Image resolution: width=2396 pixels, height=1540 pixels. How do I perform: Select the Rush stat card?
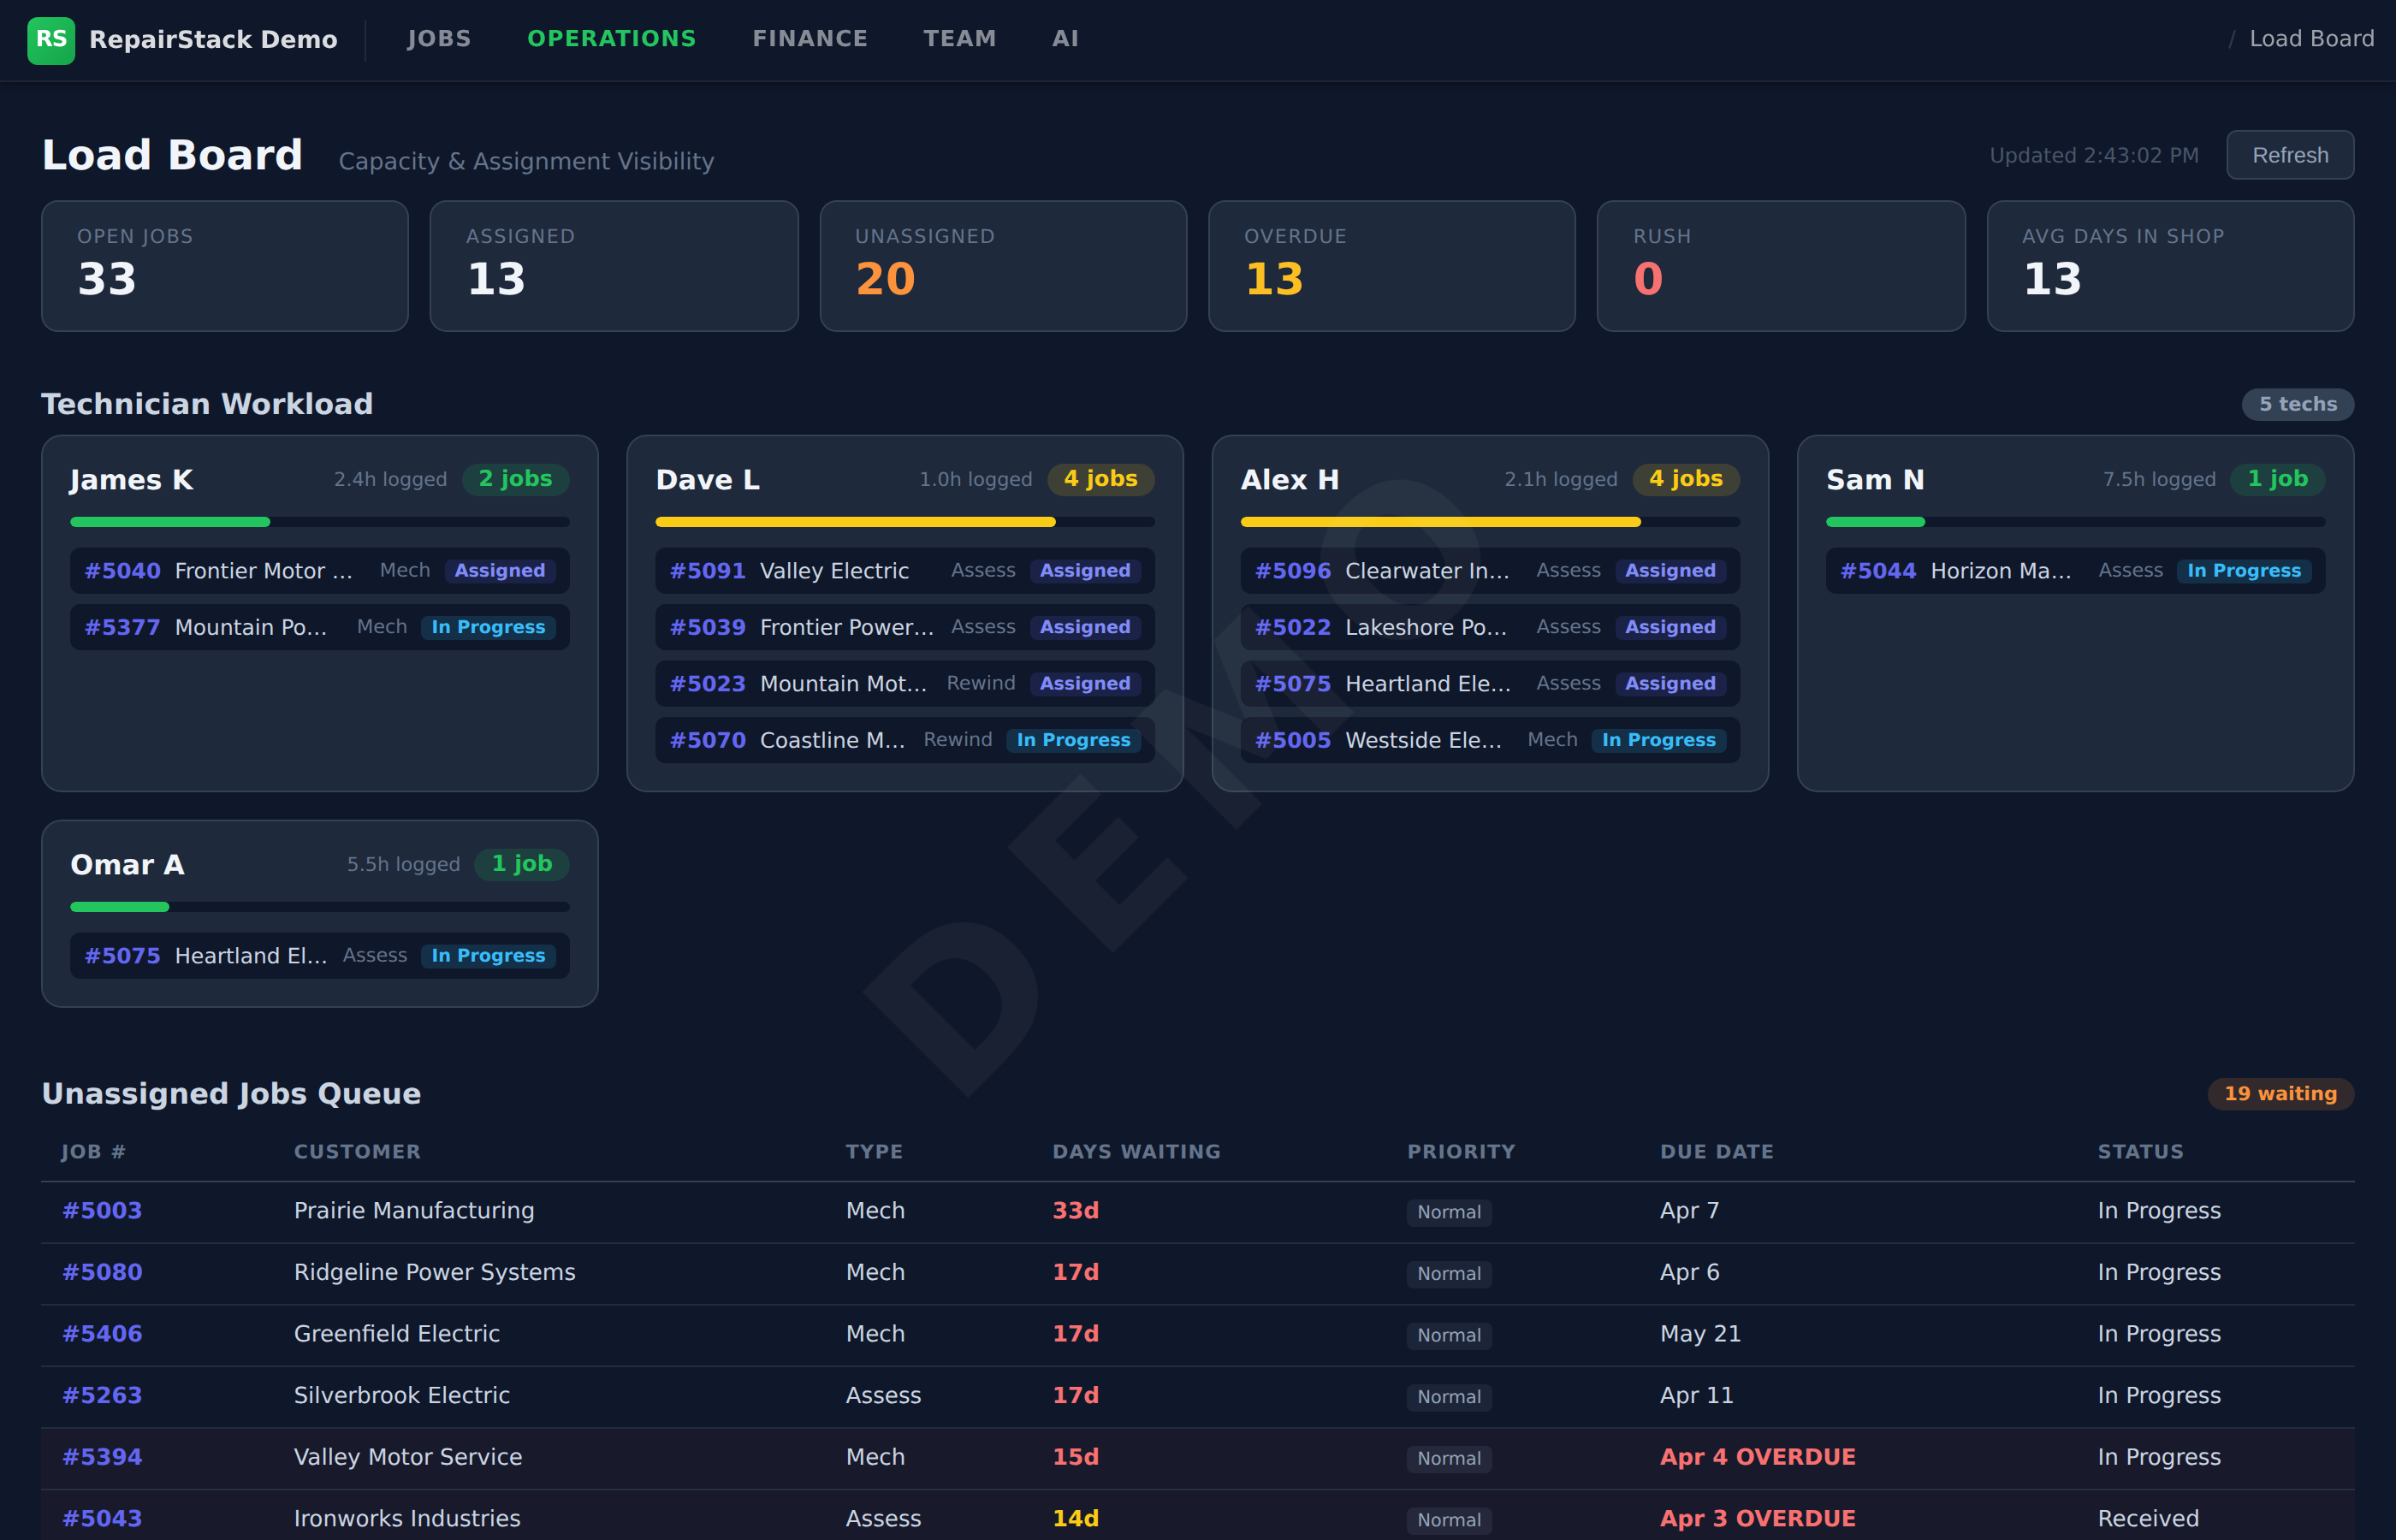click(x=1781, y=266)
